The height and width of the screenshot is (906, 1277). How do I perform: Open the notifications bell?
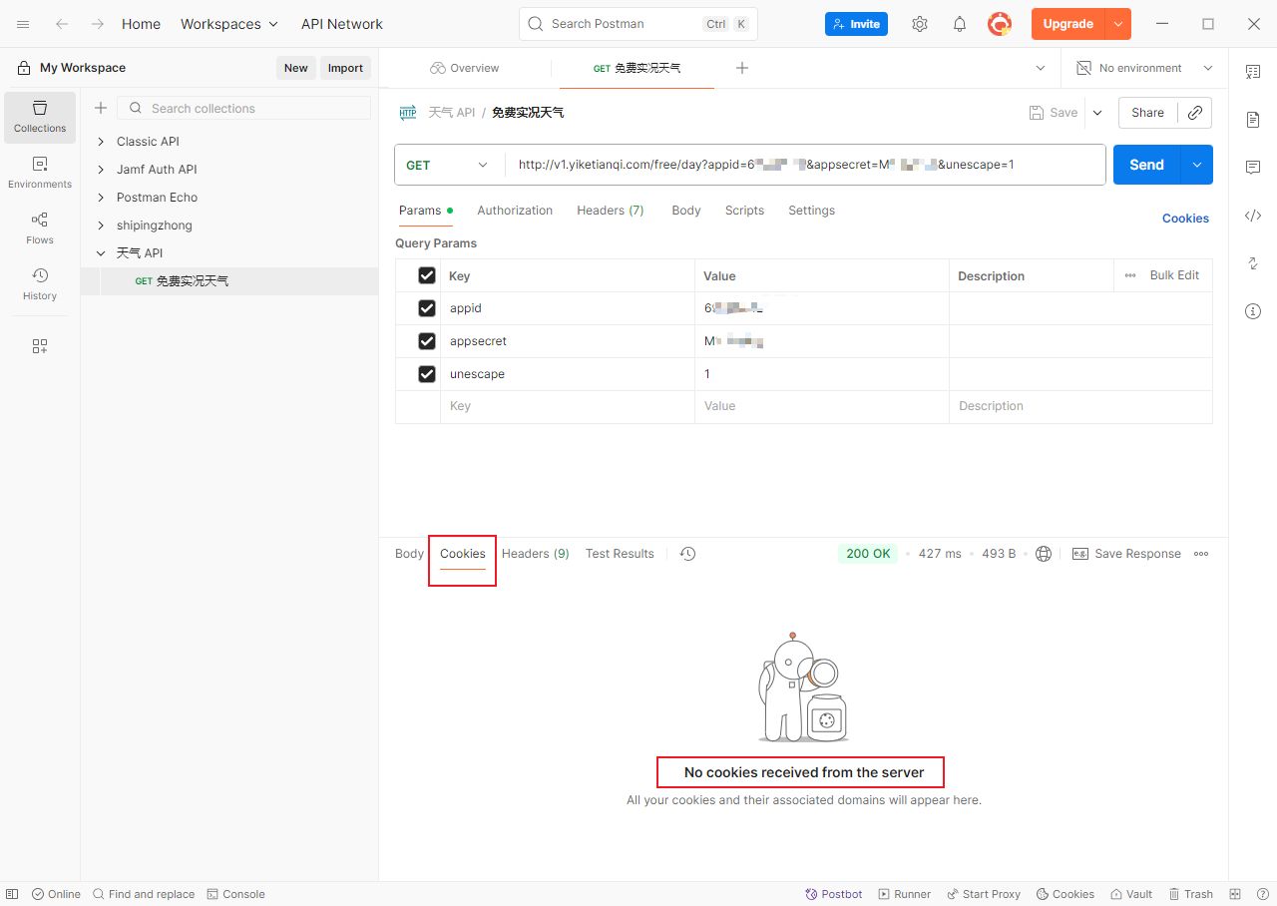click(960, 24)
